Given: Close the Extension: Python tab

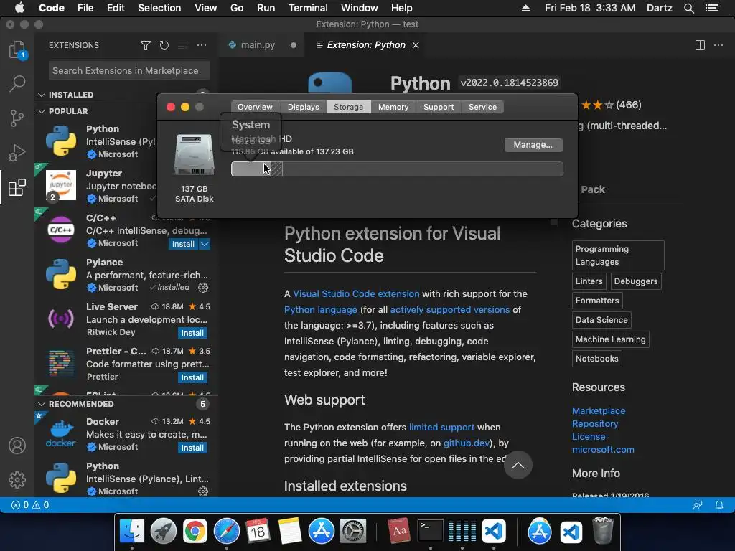Looking at the screenshot, I should tap(416, 45).
